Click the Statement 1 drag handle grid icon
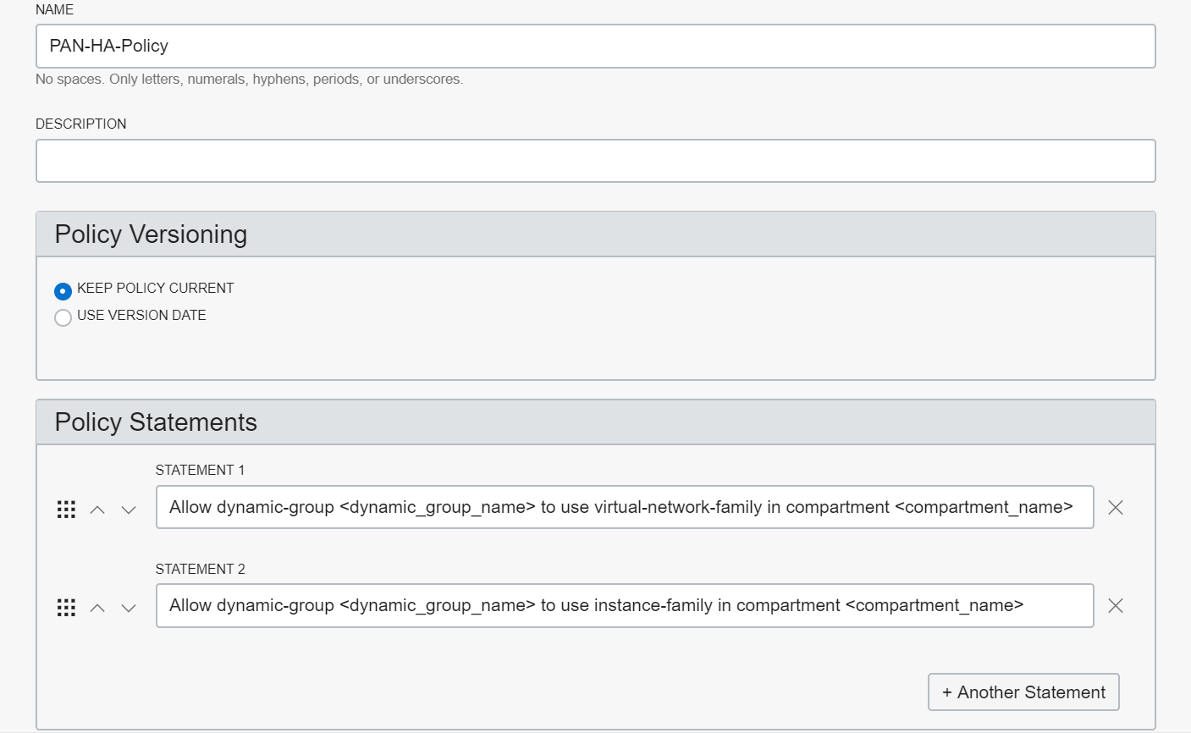Screen dimensions: 1191x733 pos(66,509)
